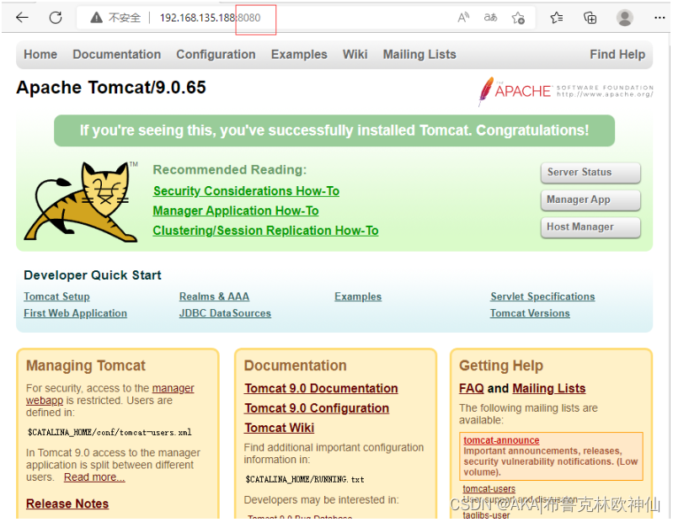Add page to favorites star icon
Screen dimensions: 673x522
click(x=518, y=18)
